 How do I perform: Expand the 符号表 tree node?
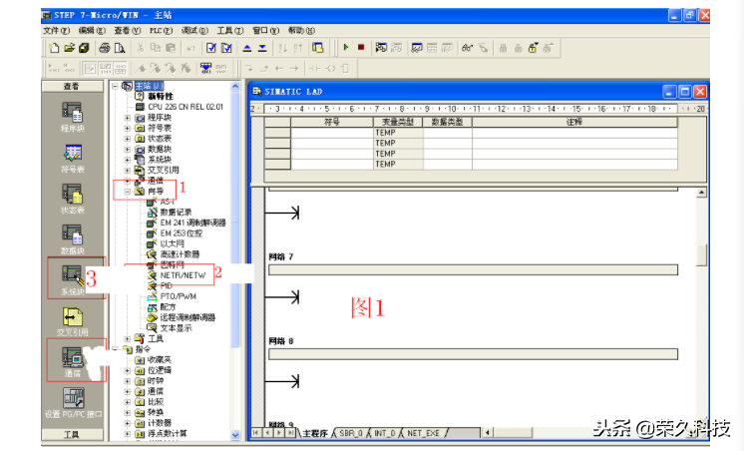click(128, 128)
